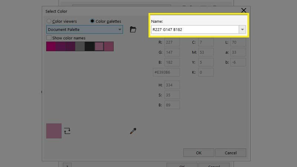Swap colors with the arrows icon

point(67,131)
